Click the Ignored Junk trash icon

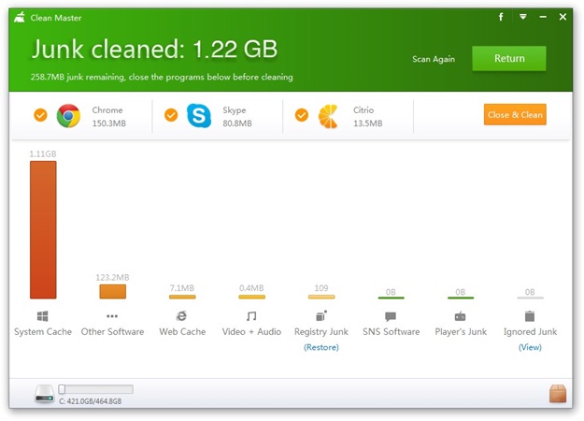coord(530,316)
